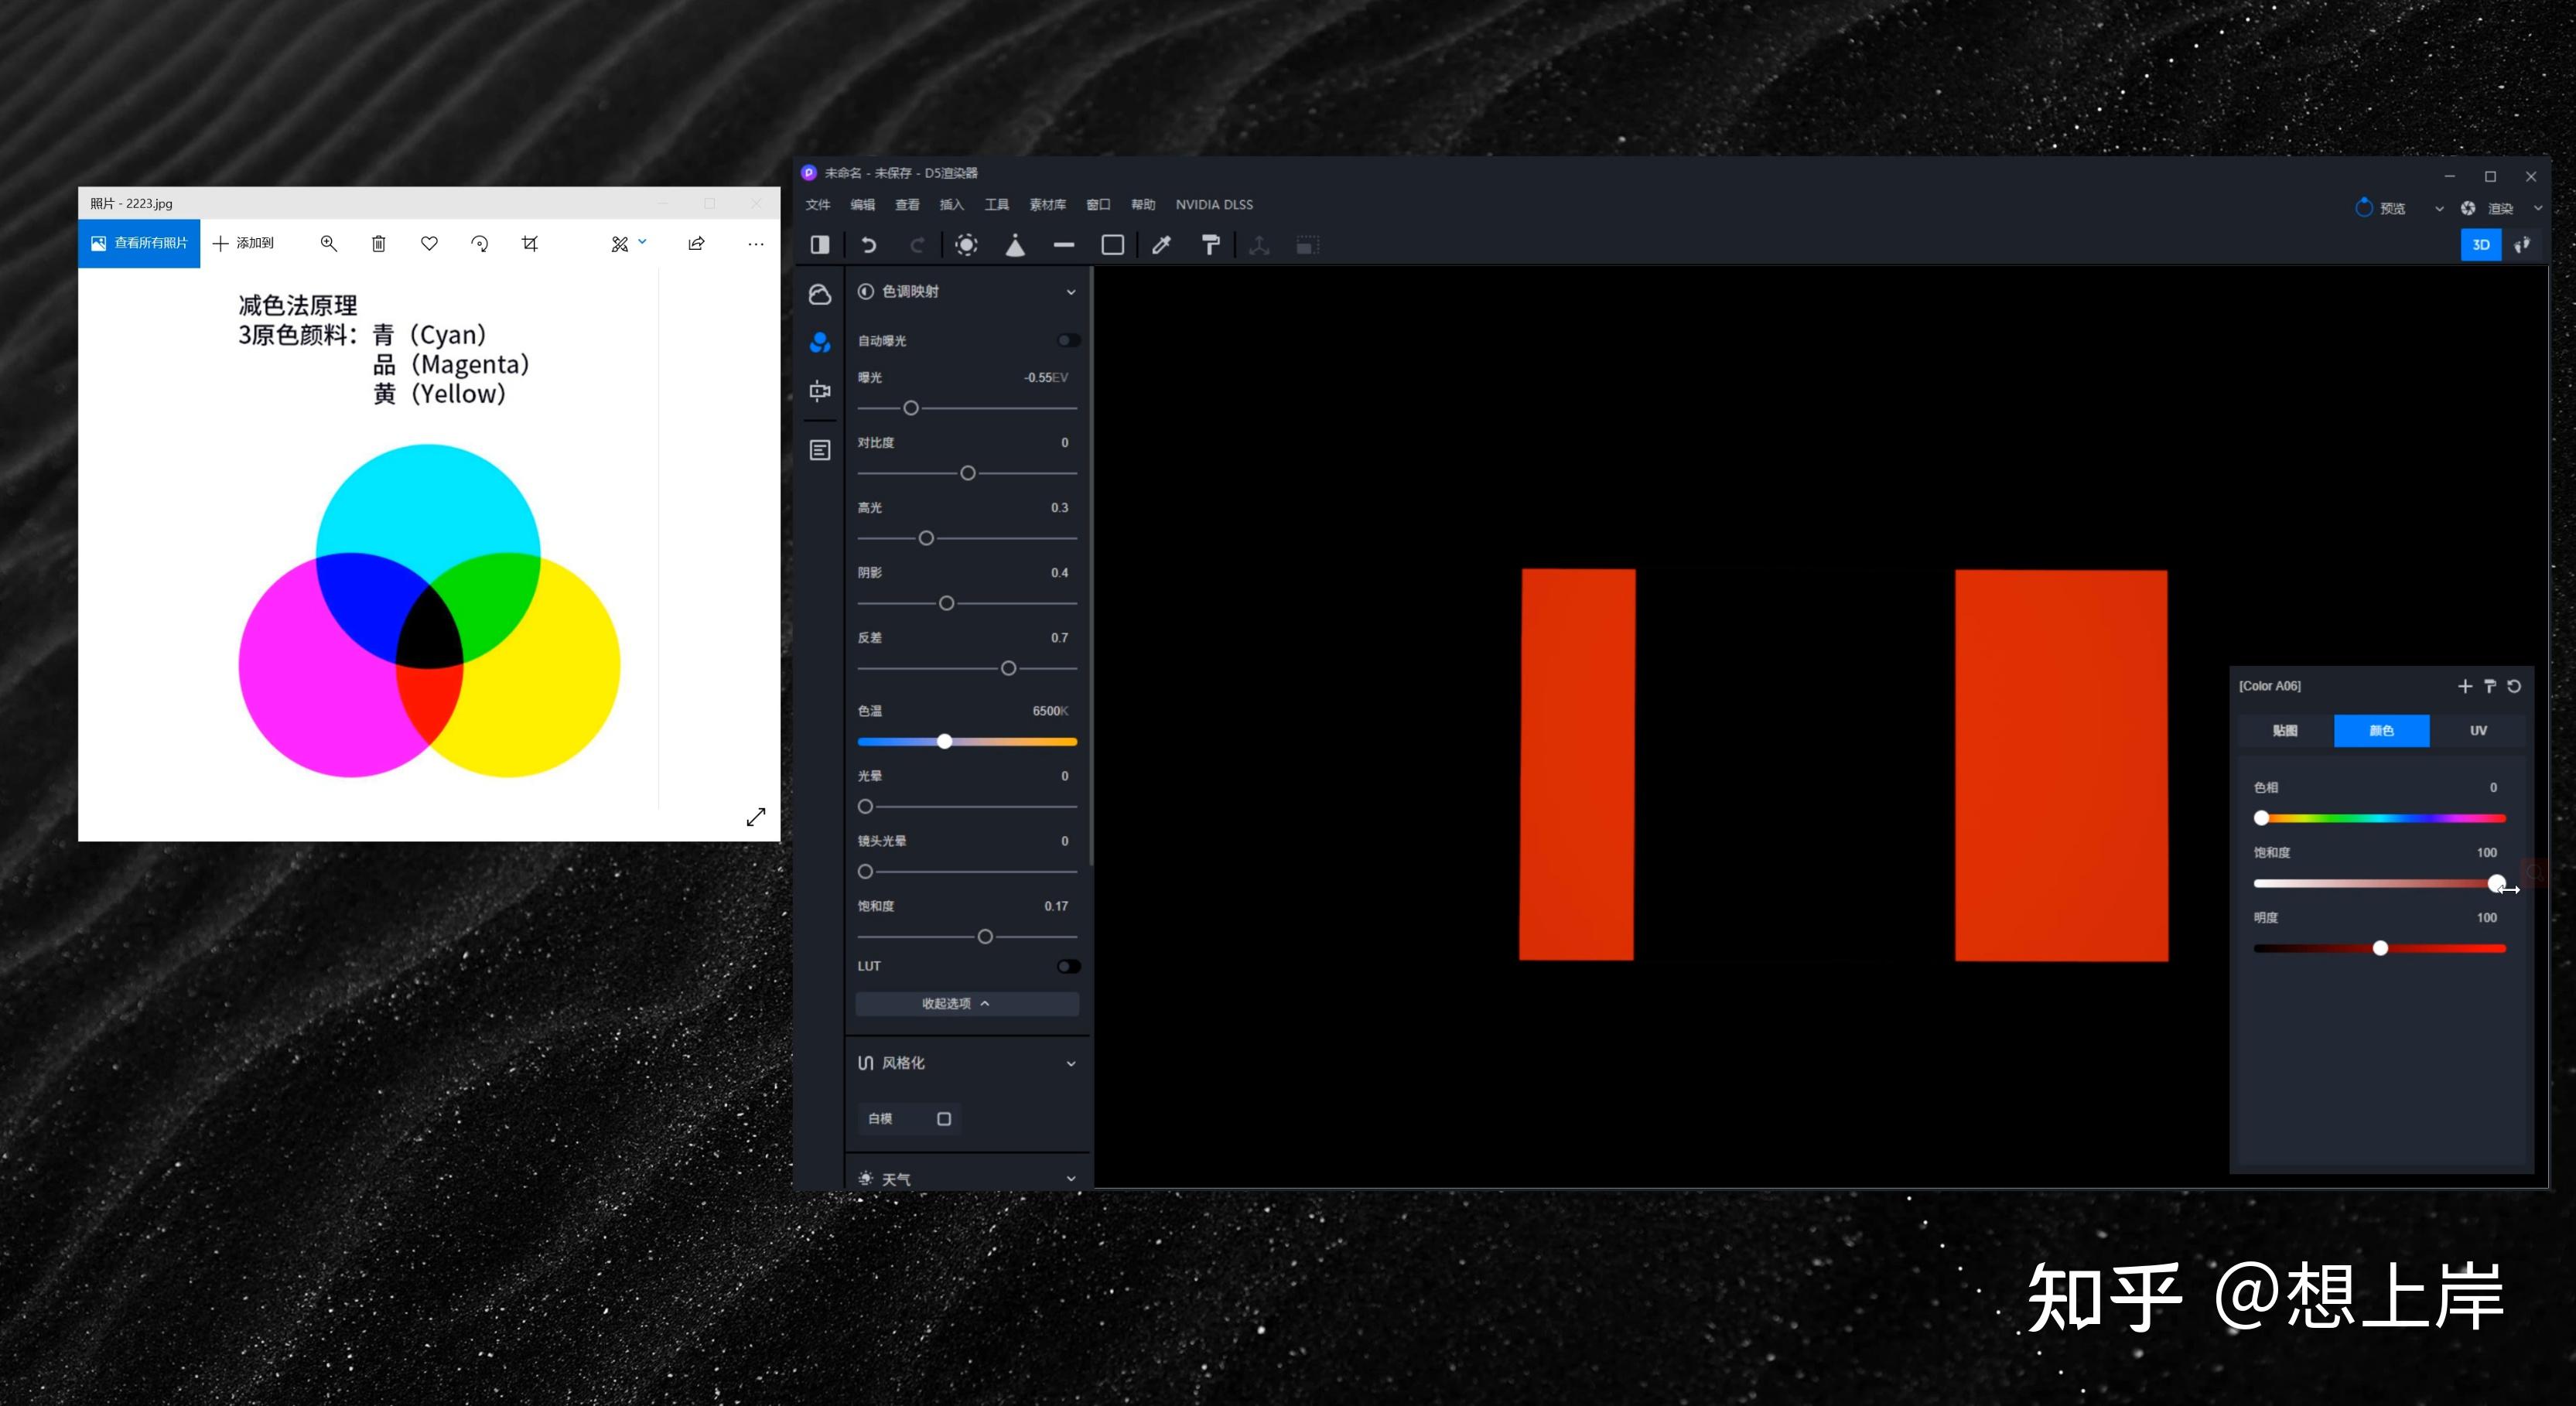
Task: Click the plus icon in Color A06 panel
Action: point(2465,686)
